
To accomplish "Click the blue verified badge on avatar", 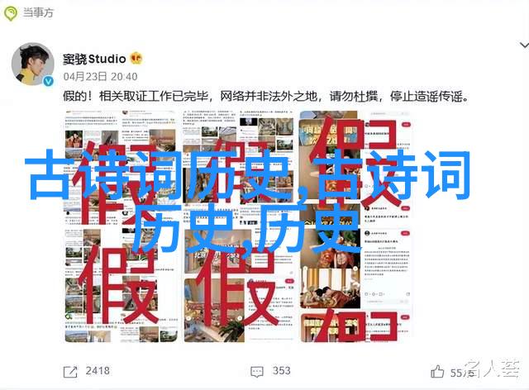I will (x=48, y=81).
